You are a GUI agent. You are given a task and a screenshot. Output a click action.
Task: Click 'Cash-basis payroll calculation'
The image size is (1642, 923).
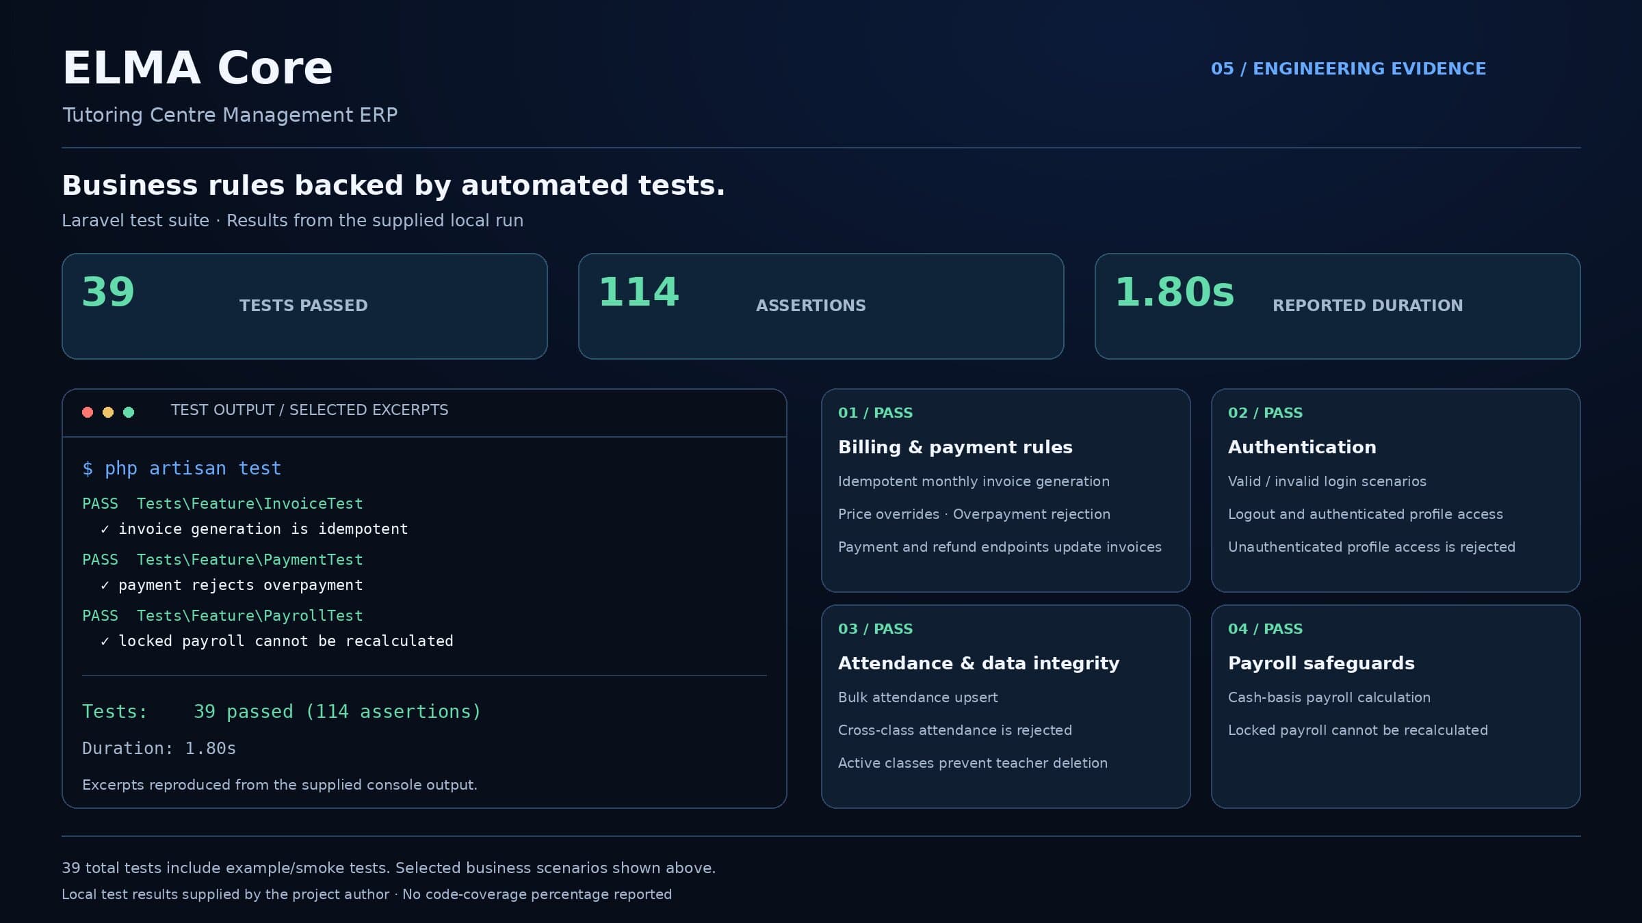click(x=1329, y=697)
